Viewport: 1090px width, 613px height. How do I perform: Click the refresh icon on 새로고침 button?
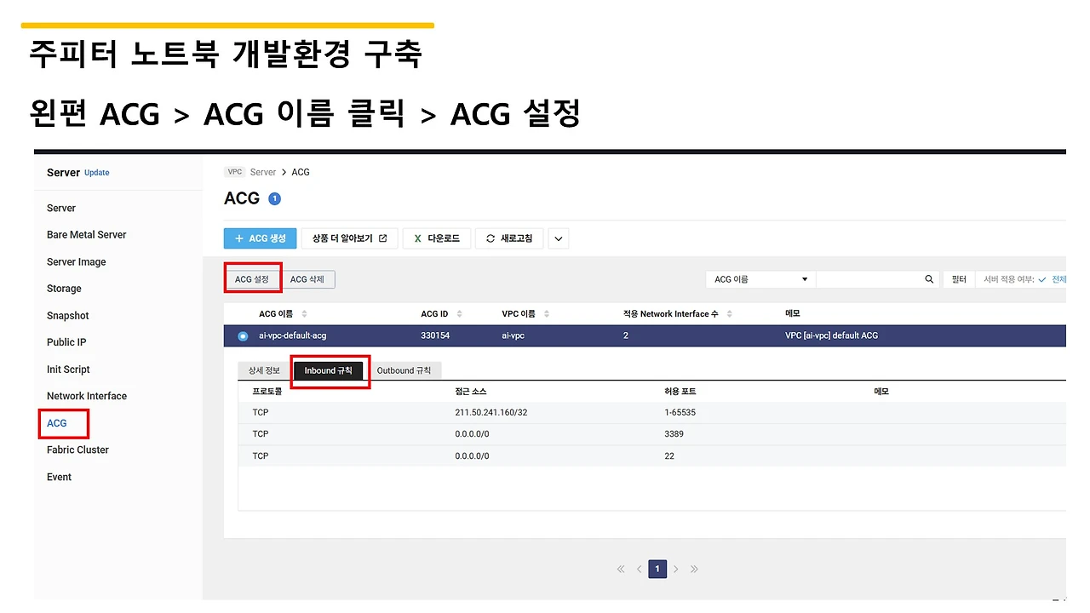(x=490, y=238)
